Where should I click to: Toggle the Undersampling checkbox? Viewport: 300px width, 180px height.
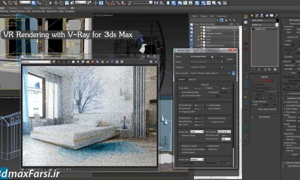(207, 105)
